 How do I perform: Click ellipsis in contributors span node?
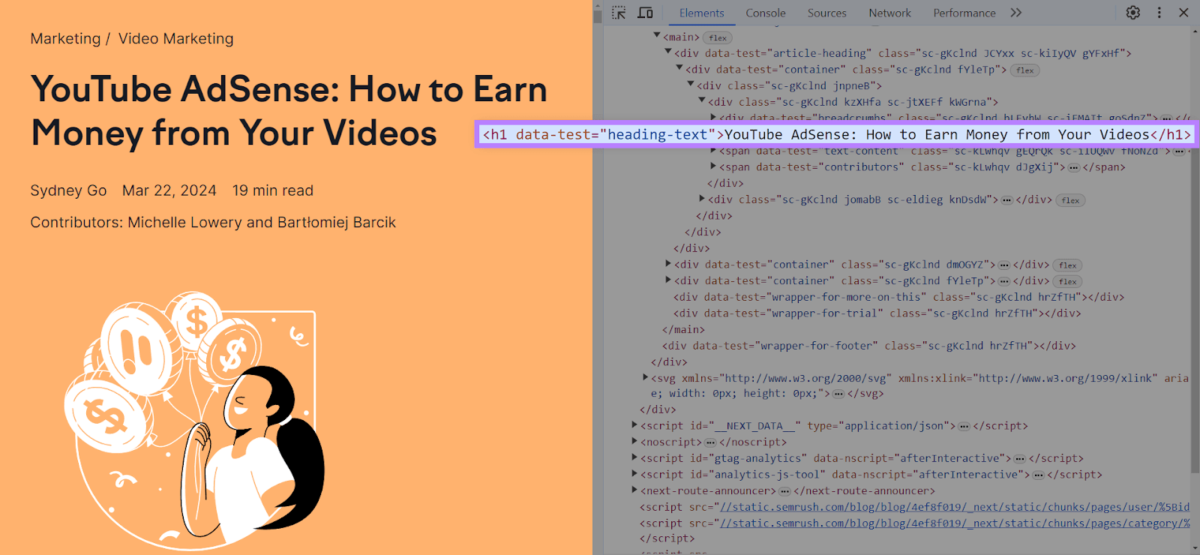point(1074,168)
